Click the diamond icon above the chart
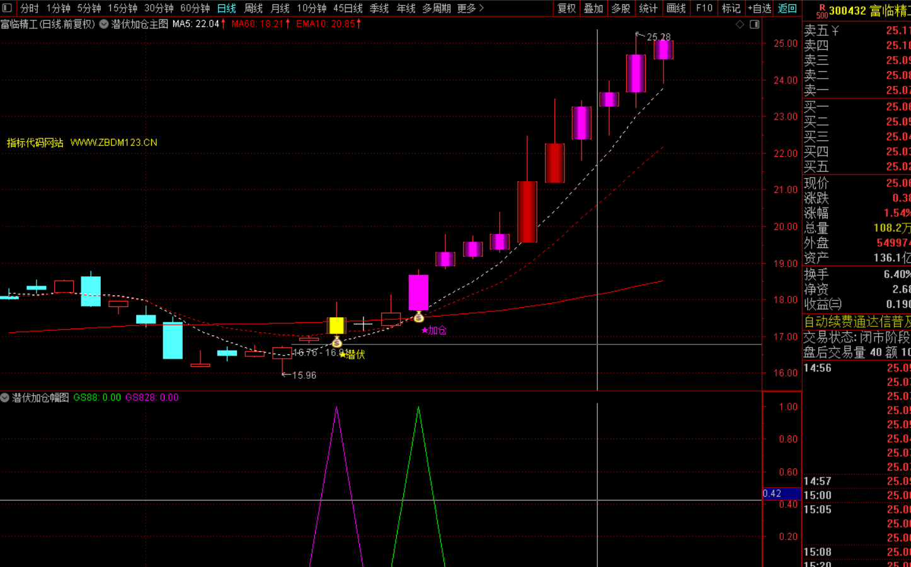911x567 pixels. coord(740,25)
